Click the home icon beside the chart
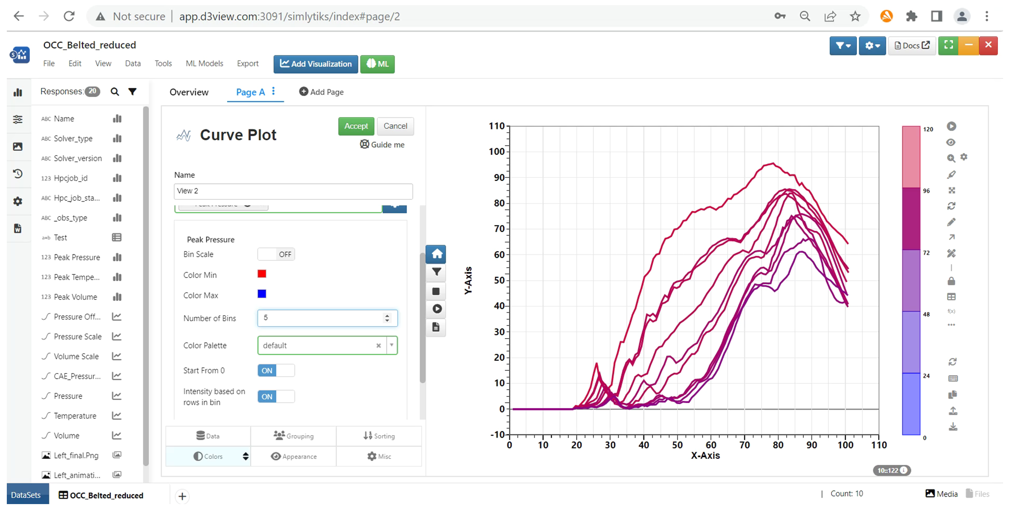 point(436,254)
